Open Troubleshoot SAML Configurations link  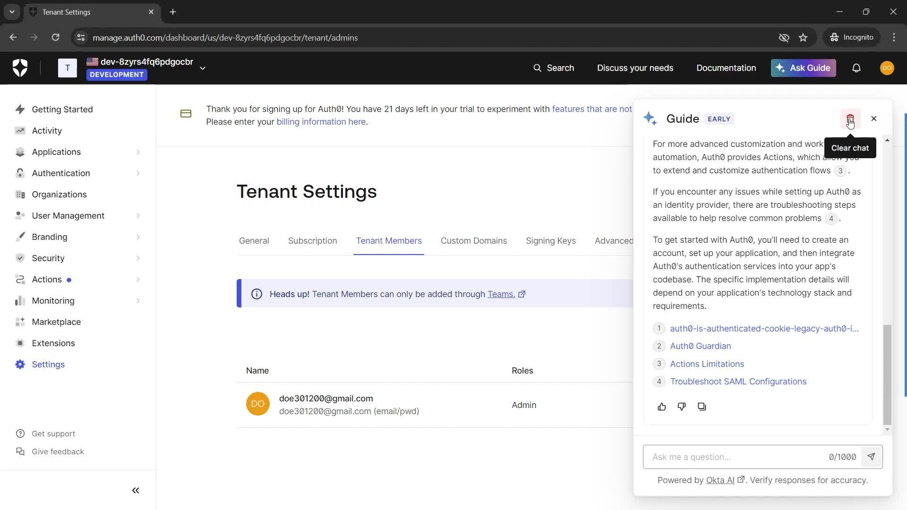(738, 382)
